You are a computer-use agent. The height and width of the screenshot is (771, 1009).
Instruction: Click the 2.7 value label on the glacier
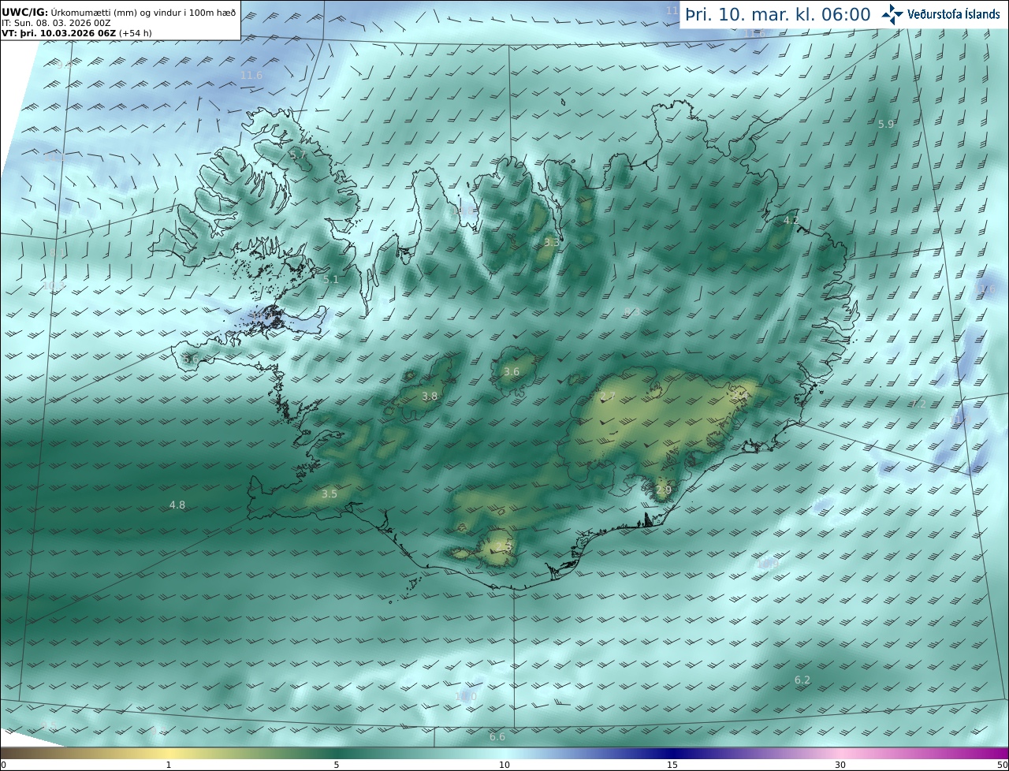608,396
